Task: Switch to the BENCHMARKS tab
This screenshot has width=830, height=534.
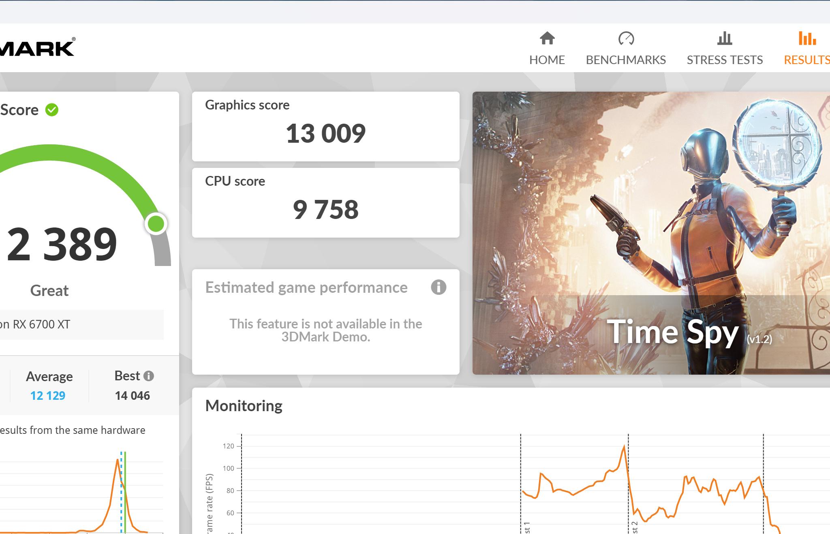Action: (x=626, y=60)
